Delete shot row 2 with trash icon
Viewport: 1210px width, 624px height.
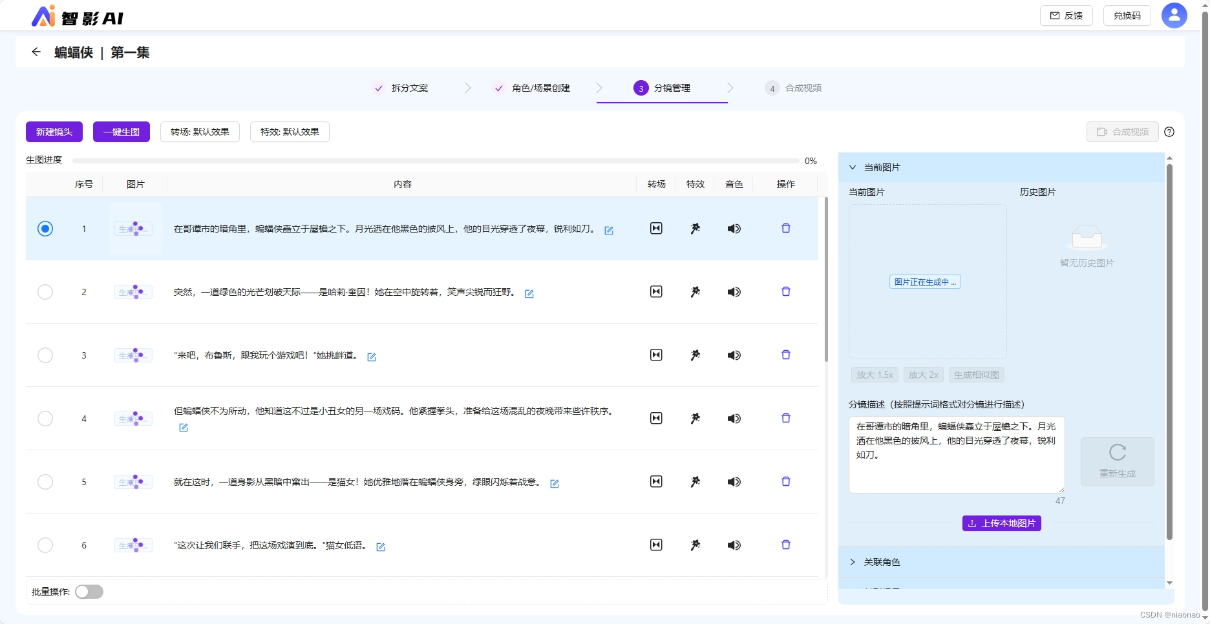[x=786, y=291]
